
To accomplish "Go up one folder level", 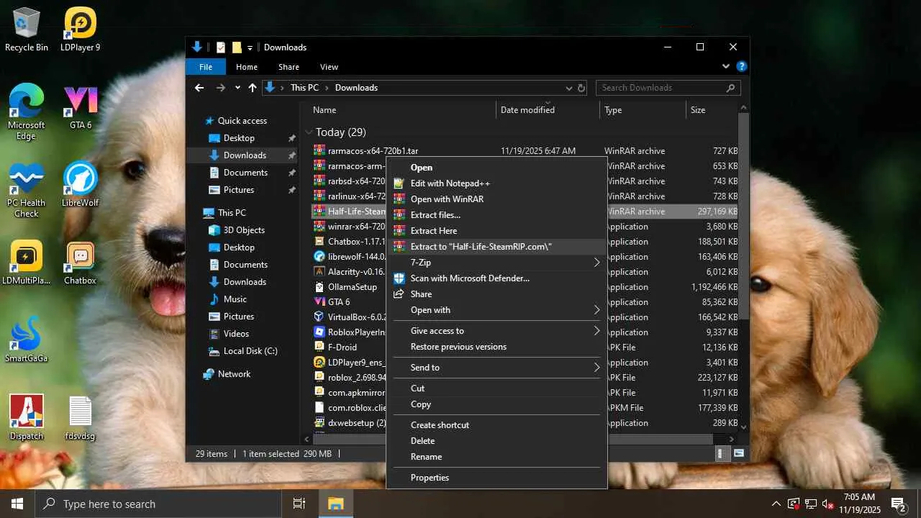I will click(x=252, y=88).
